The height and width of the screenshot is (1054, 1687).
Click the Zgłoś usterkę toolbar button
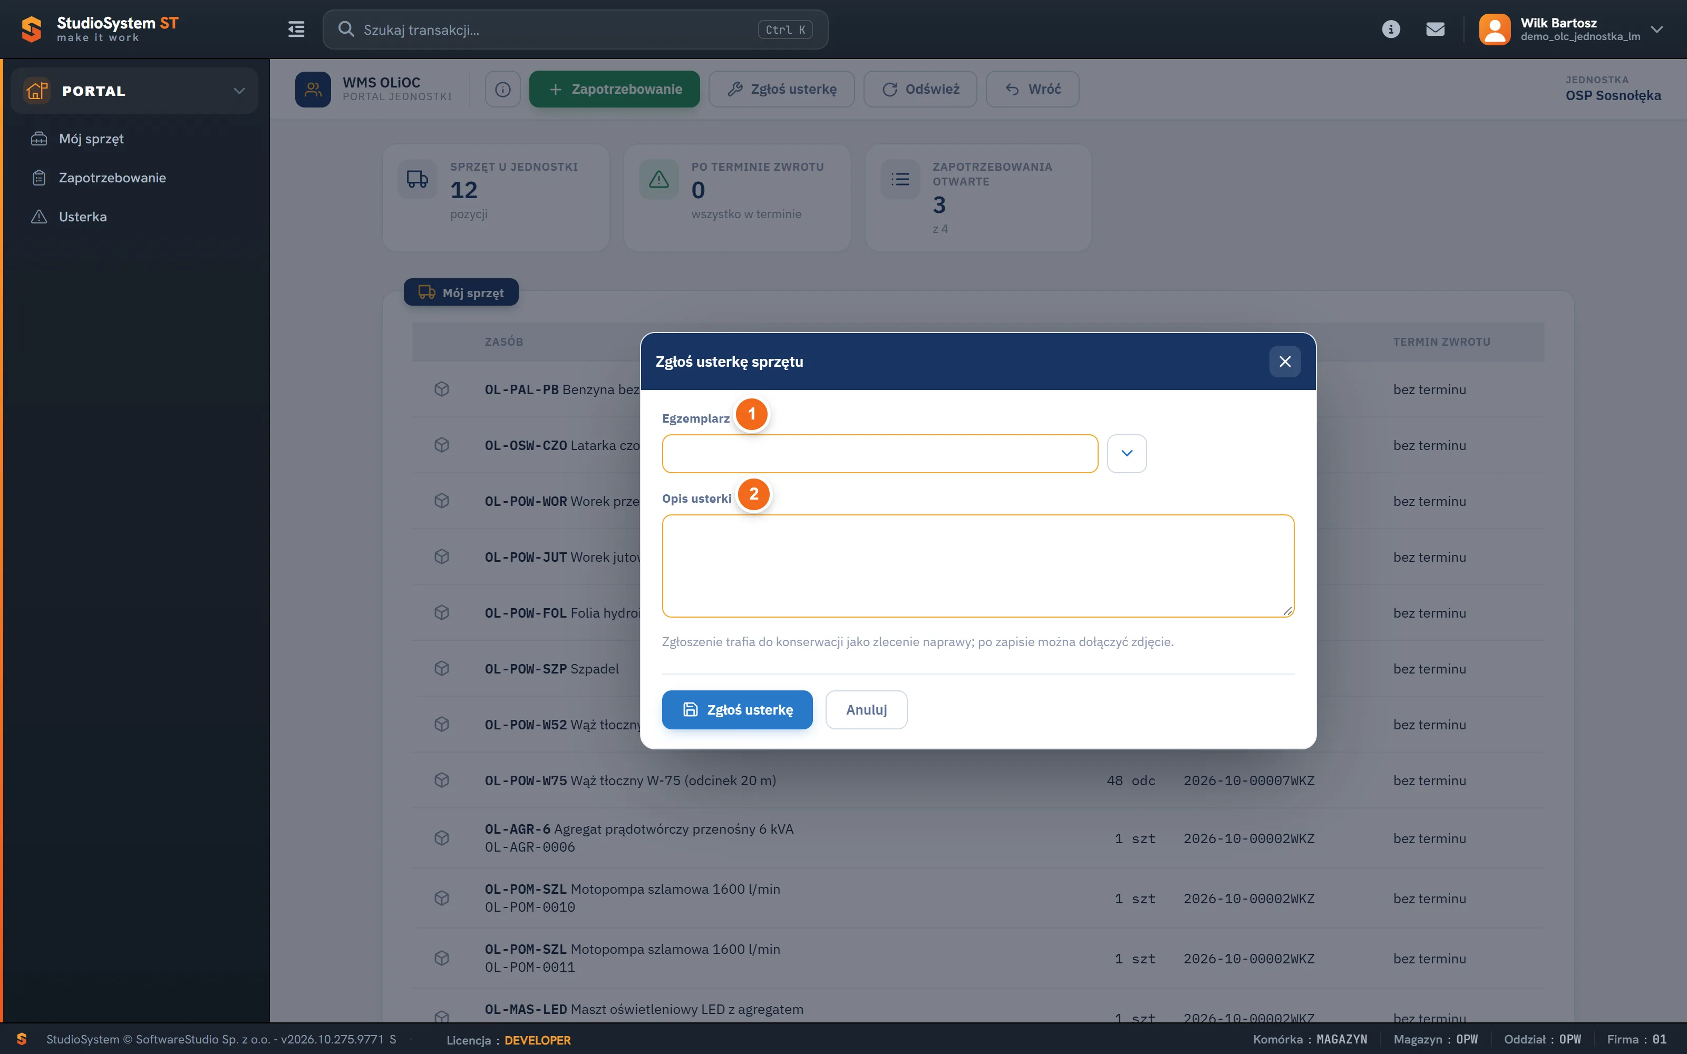click(781, 89)
